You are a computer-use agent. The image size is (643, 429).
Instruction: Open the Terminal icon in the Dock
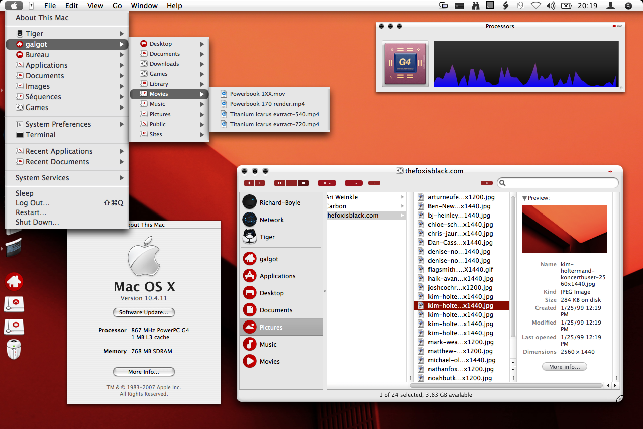point(14,247)
